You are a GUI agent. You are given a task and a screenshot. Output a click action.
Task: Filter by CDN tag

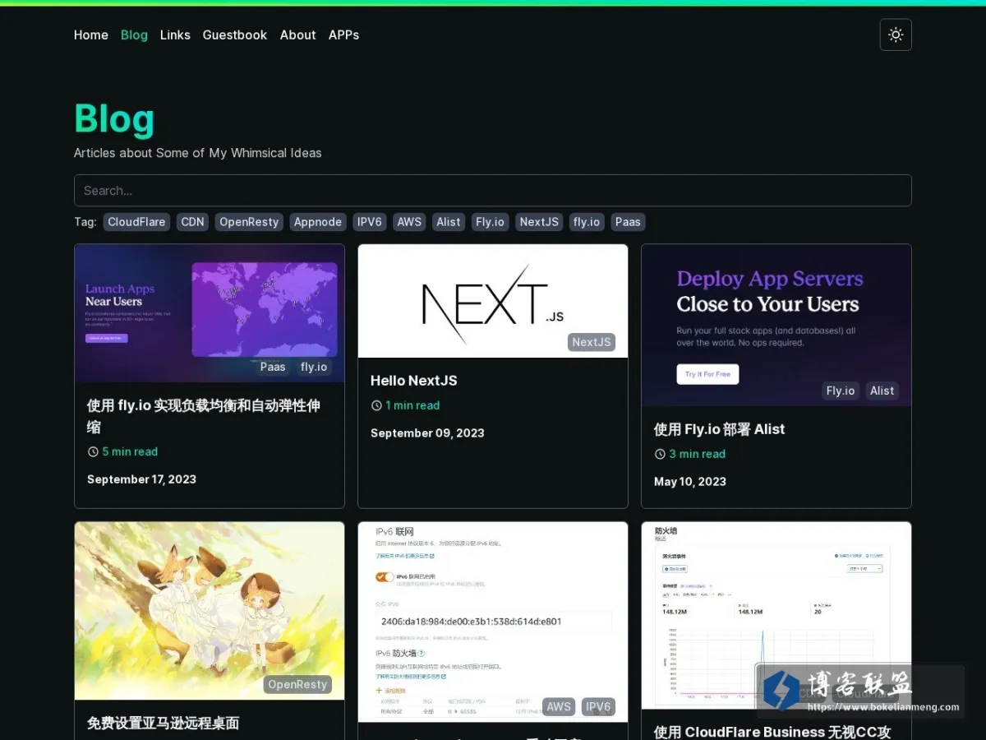pos(192,222)
